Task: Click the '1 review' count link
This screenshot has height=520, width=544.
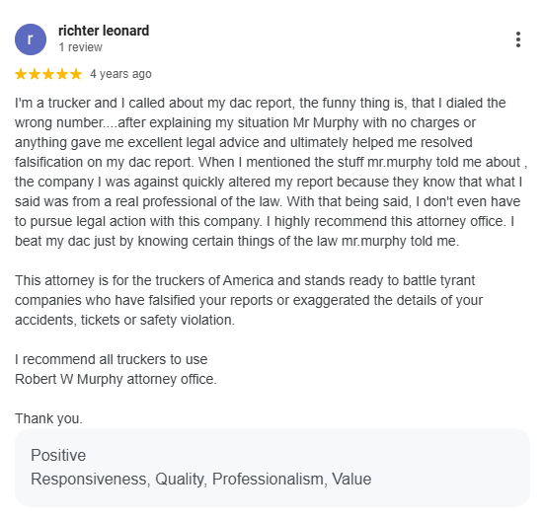Action: [81, 47]
